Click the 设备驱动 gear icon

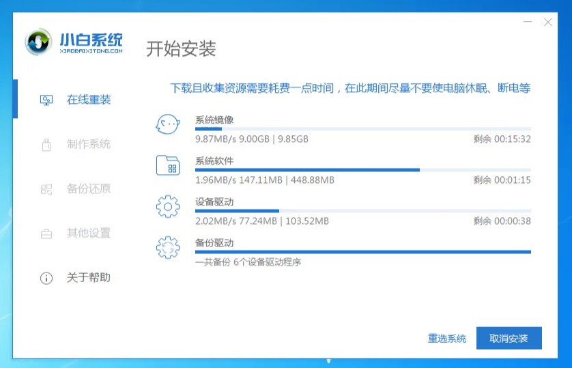[x=168, y=206]
